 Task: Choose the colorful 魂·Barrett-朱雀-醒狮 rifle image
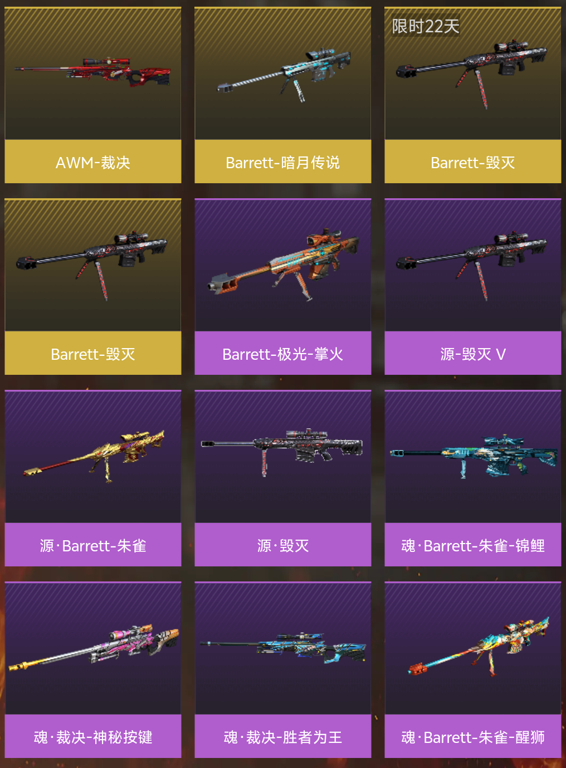(x=479, y=645)
